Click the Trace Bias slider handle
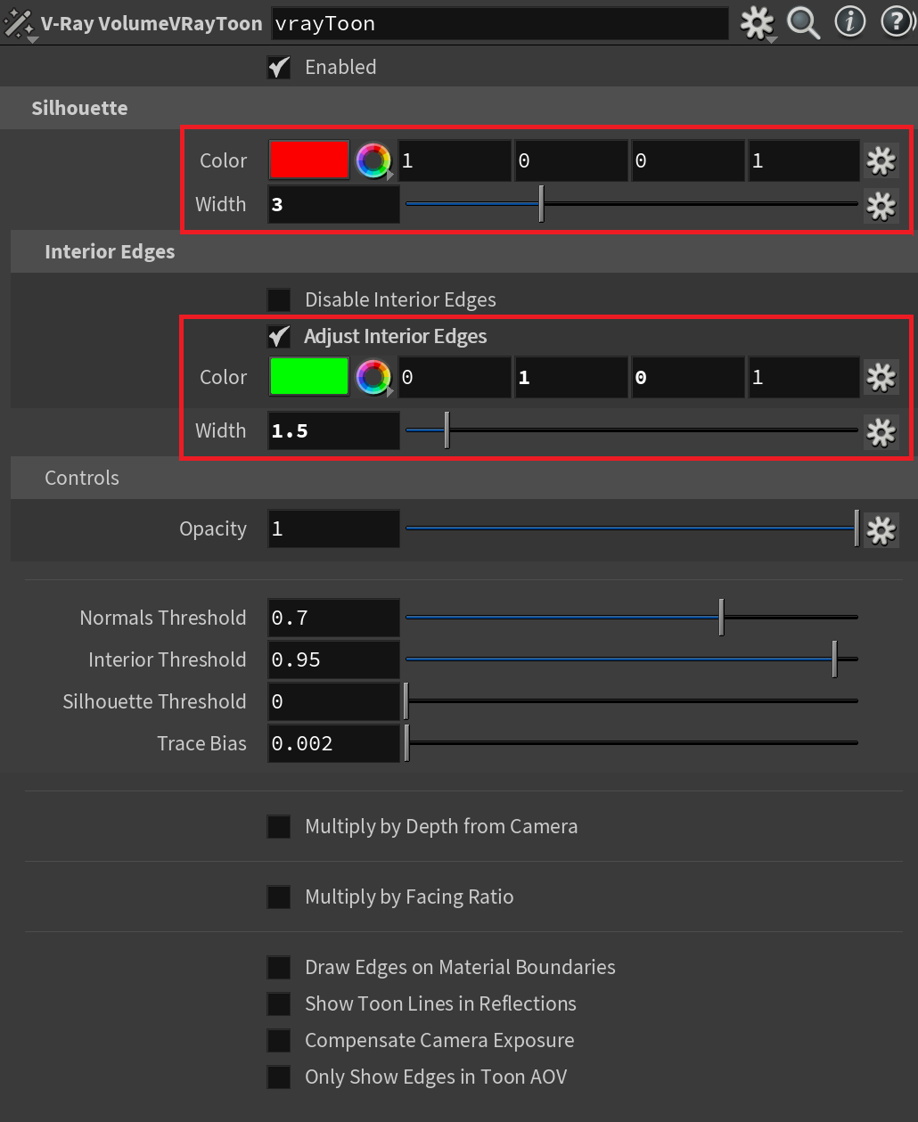This screenshot has height=1122, width=918. [x=406, y=743]
